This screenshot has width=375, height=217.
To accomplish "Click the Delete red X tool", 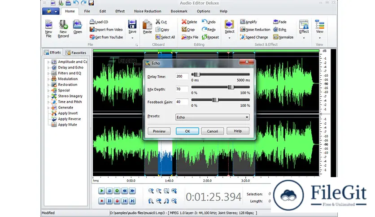I will (x=189, y=22).
